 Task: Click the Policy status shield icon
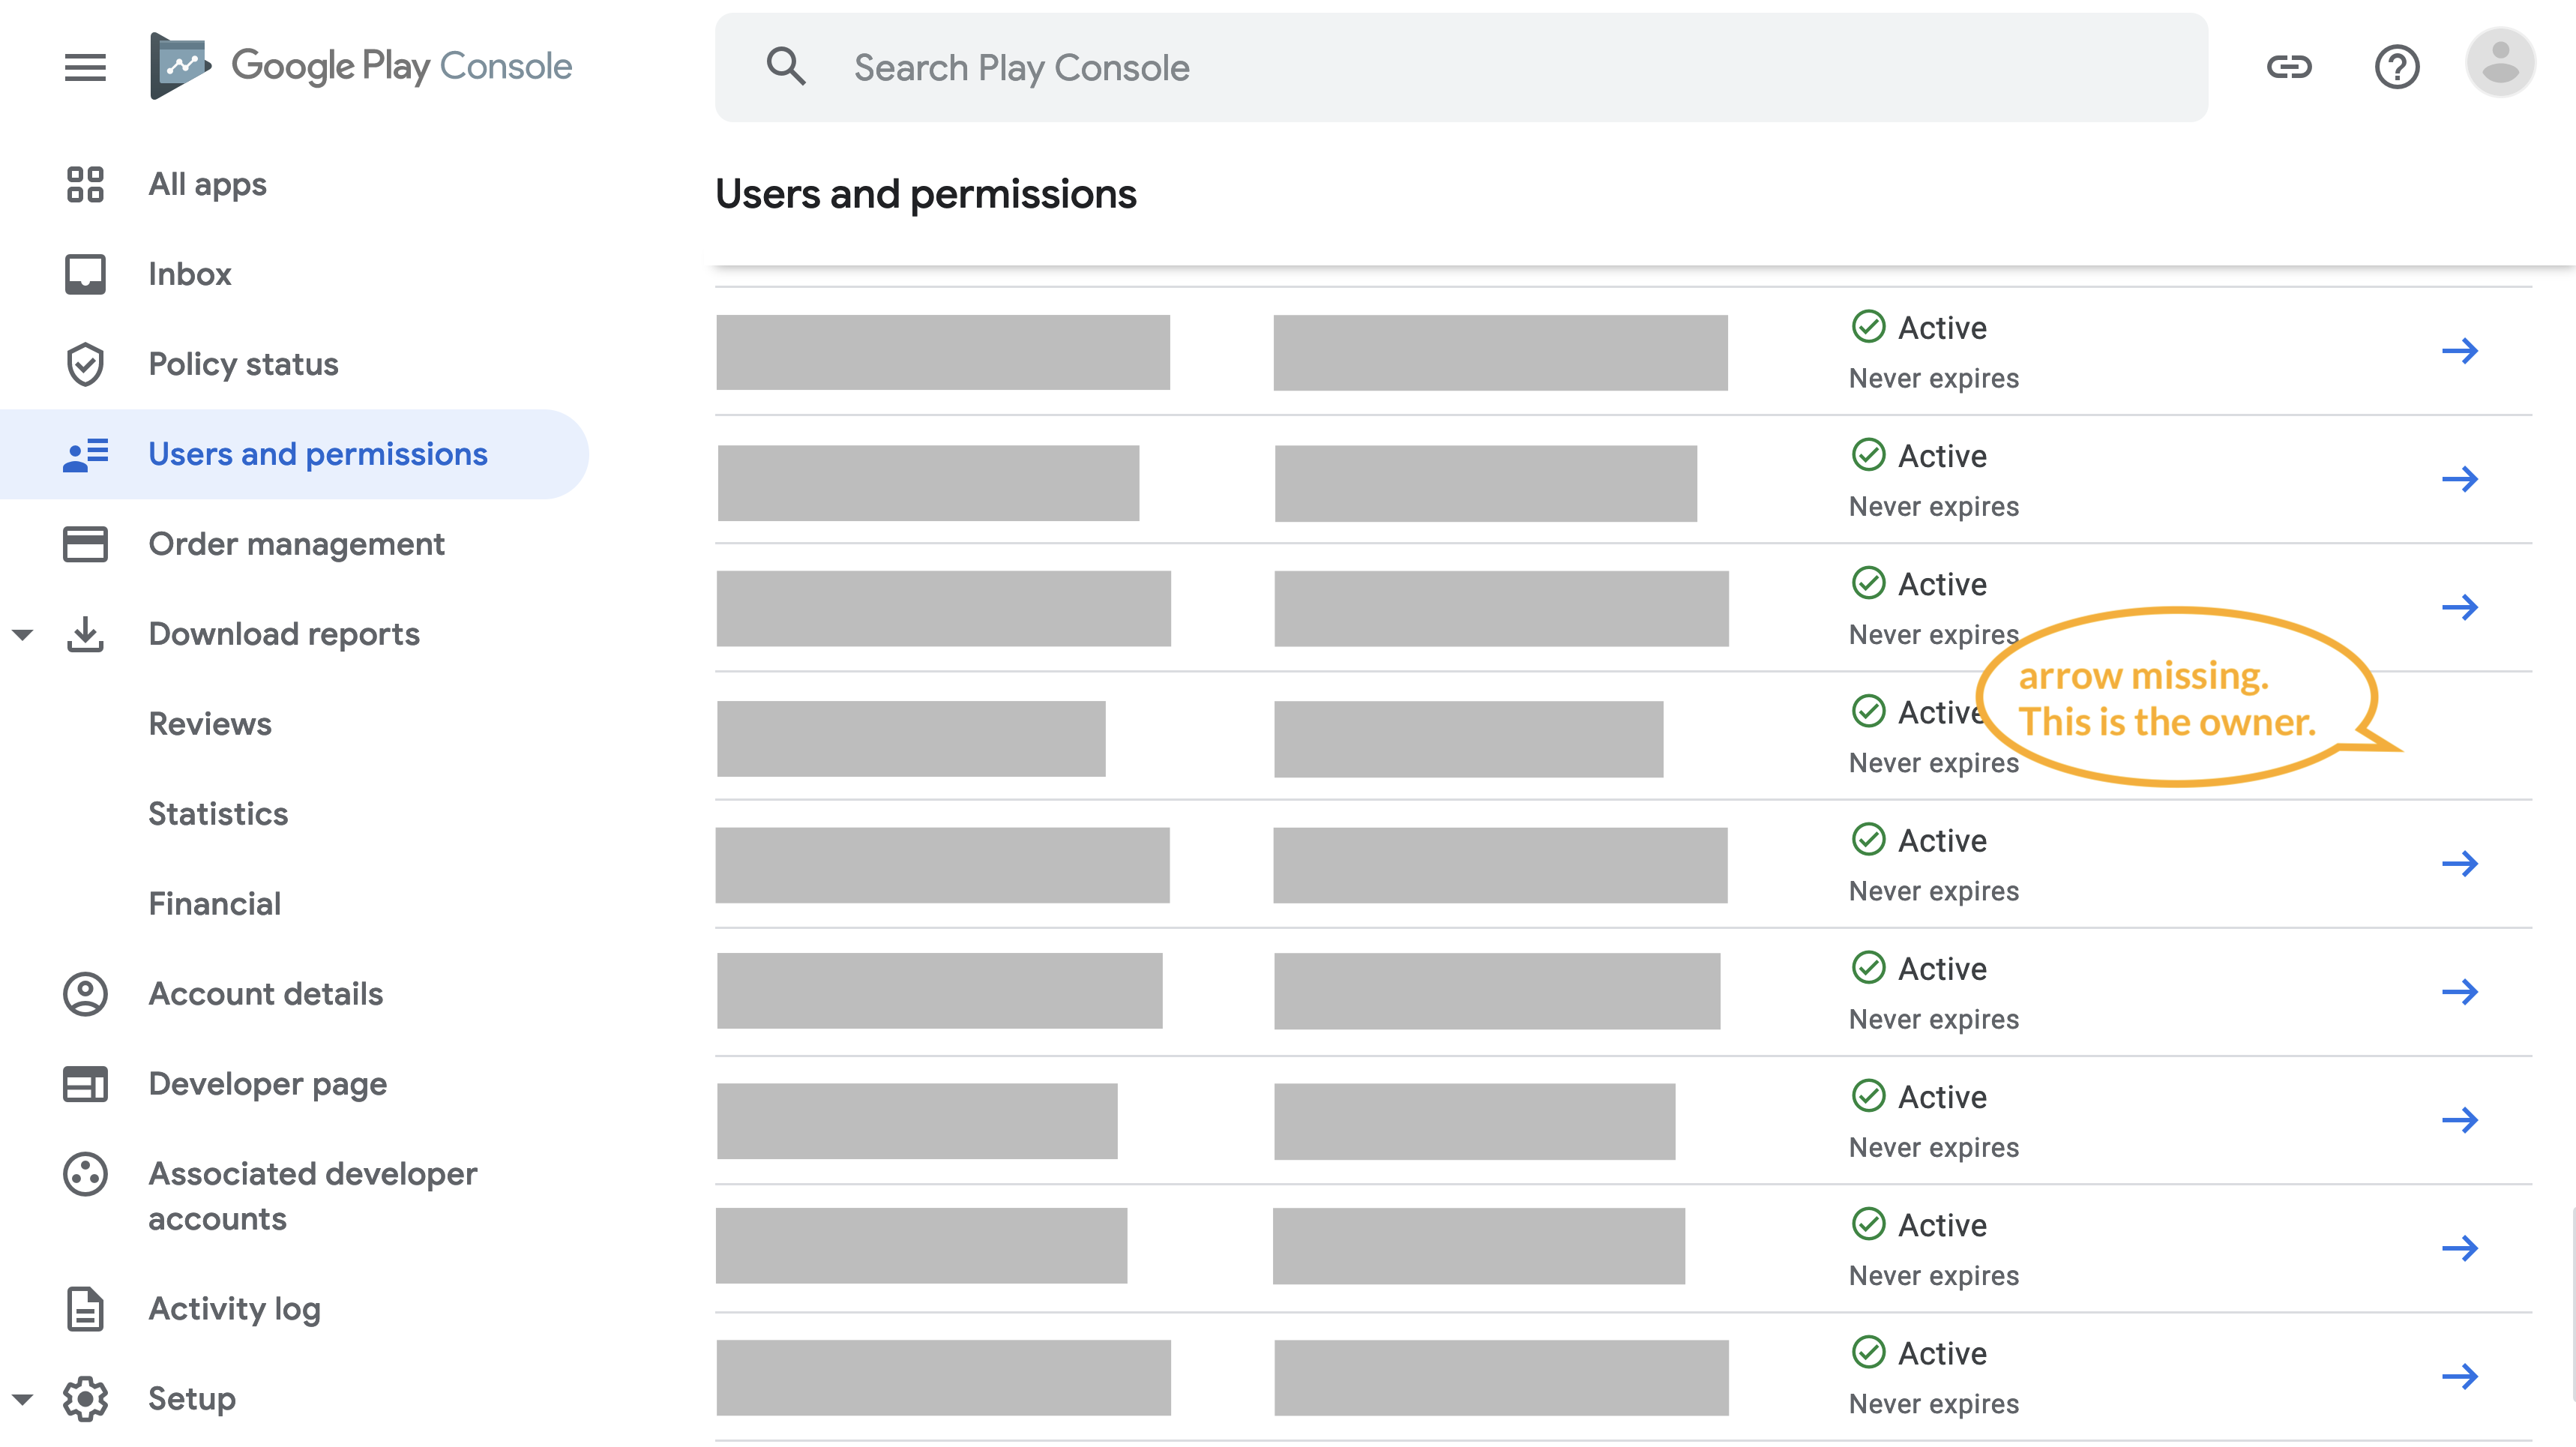pos(85,364)
